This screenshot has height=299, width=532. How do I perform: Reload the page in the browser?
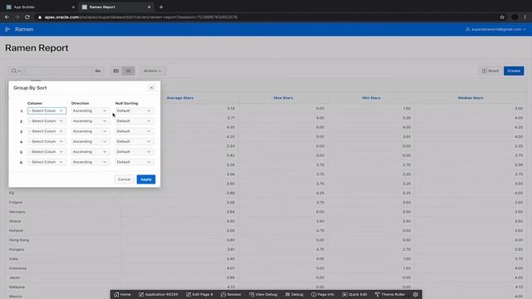(x=27, y=17)
